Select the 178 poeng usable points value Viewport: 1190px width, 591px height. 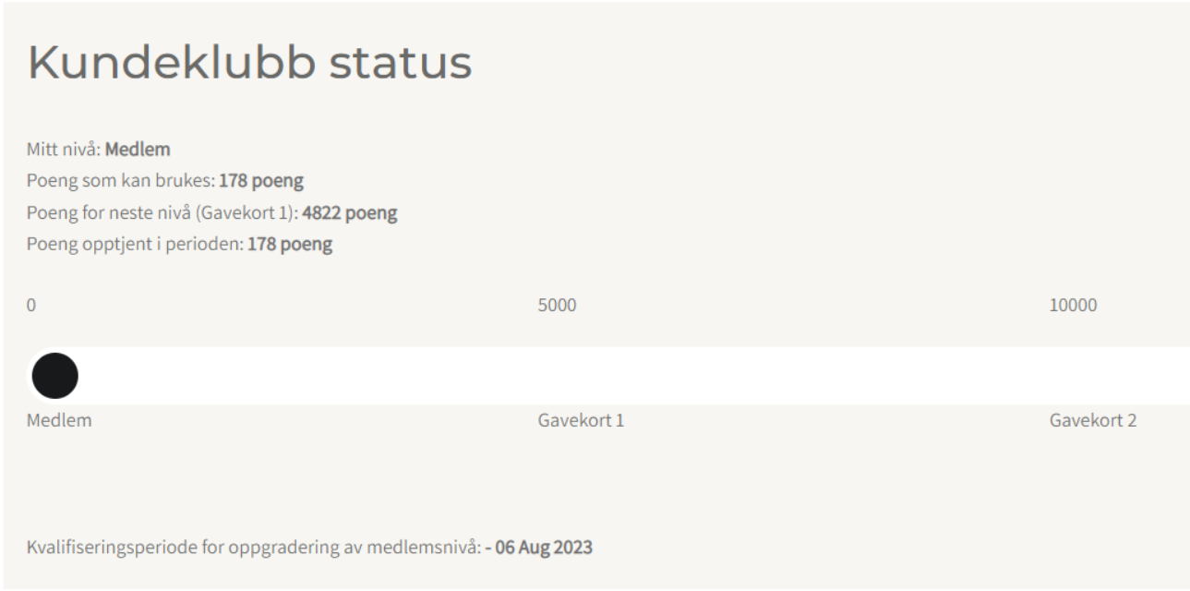(x=261, y=181)
